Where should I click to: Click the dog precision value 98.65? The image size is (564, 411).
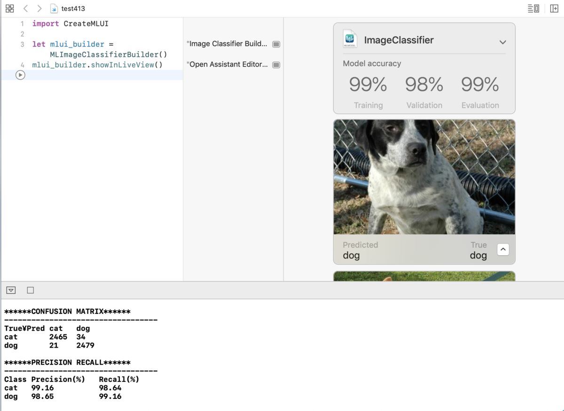pyautogui.click(x=43, y=396)
